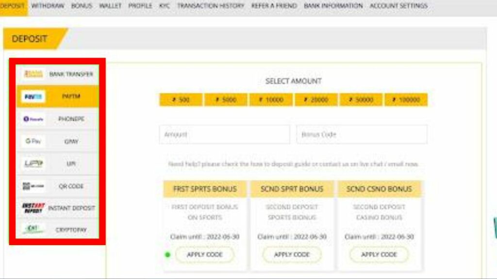Choose PAYTM payment method label

[x=71, y=96]
